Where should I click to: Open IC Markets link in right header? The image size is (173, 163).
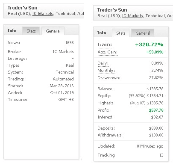tap(132, 16)
